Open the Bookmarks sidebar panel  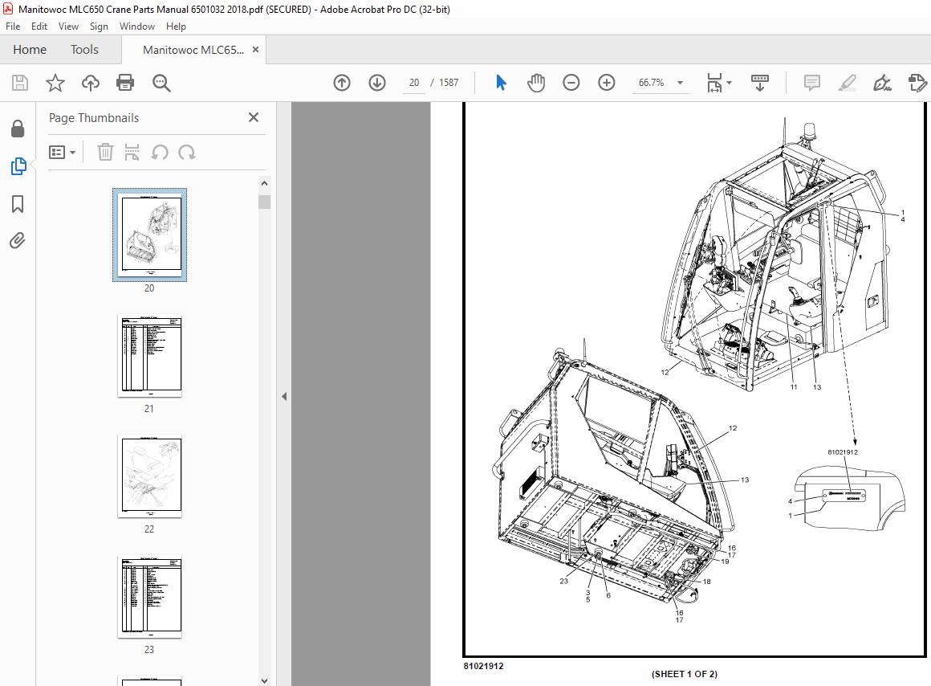tap(18, 204)
